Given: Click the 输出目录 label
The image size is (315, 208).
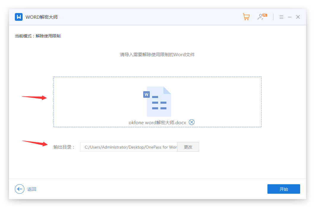Looking at the screenshot, I should pos(64,147).
